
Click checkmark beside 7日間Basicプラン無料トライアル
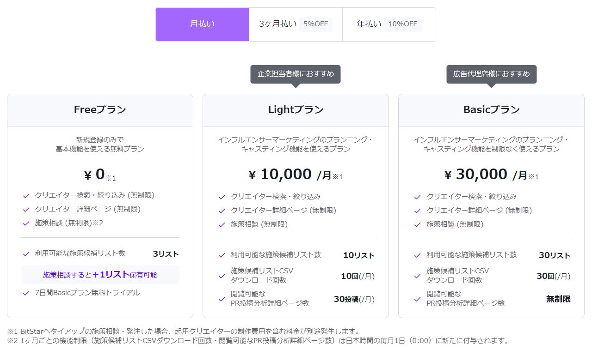tap(26, 293)
